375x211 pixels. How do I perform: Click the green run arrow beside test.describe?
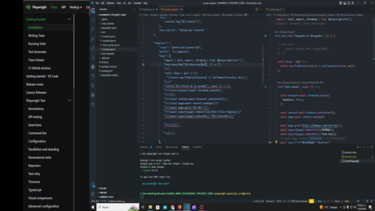tap(265, 36)
